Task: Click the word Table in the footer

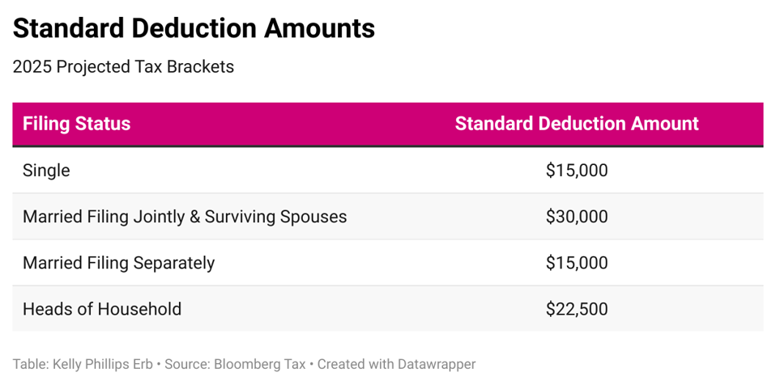Action: (x=29, y=364)
